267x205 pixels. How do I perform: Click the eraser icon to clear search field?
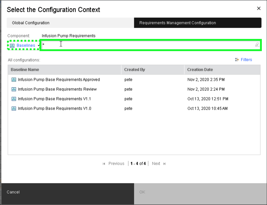[x=257, y=45]
